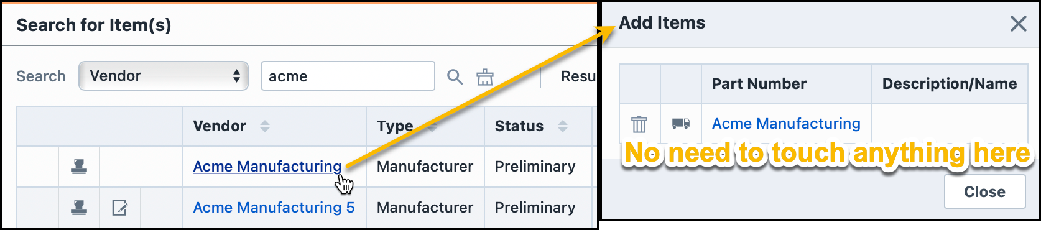Click the Part Number column header
The width and height of the screenshot is (1041, 230).
coord(759,84)
